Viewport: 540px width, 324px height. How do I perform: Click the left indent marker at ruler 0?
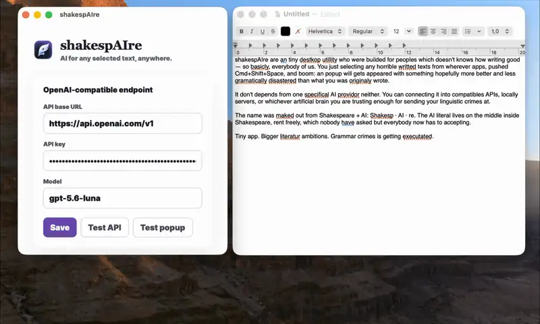tap(236, 45)
